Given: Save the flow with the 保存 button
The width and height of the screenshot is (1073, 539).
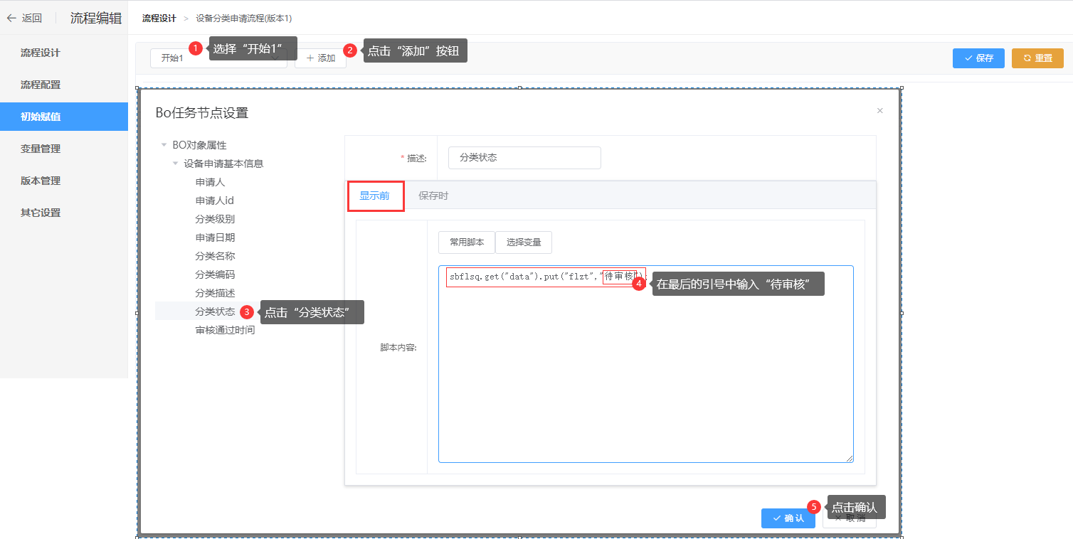Looking at the screenshot, I should [x=978, y=58].
